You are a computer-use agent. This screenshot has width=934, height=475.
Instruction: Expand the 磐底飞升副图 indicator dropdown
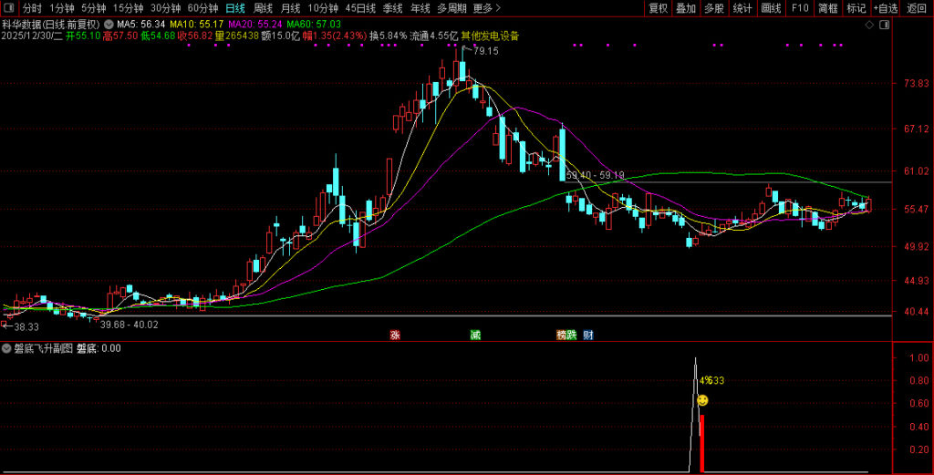tap(7, 348)
